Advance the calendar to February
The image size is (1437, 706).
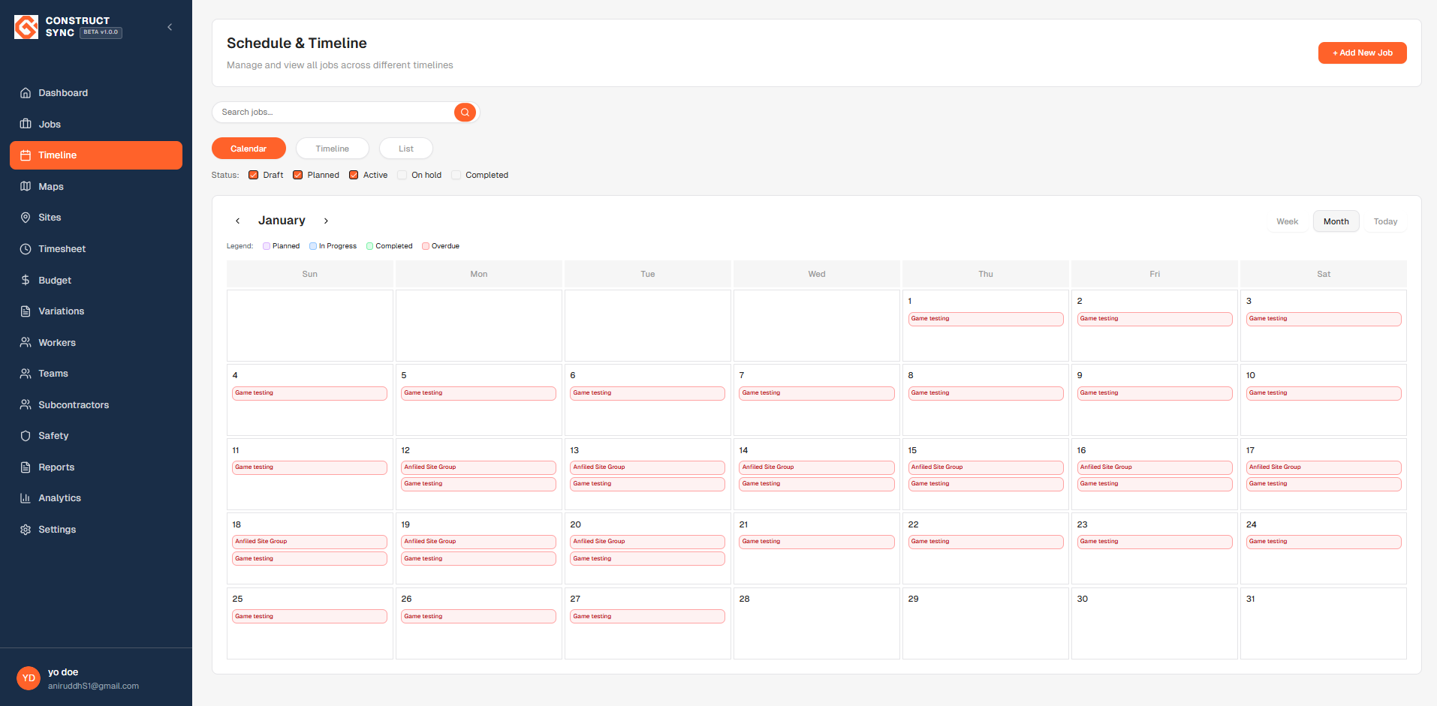coord(326,221)
